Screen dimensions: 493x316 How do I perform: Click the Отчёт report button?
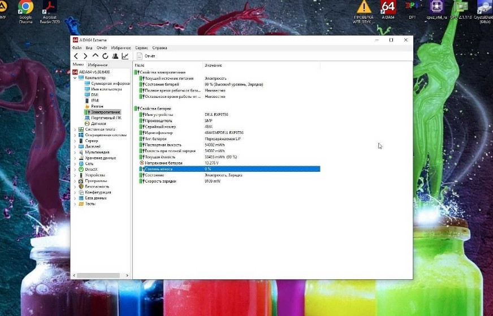click(x=146, y=56)
